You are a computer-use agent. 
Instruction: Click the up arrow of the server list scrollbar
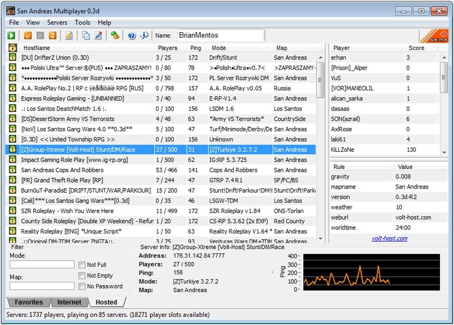[320, 57]
